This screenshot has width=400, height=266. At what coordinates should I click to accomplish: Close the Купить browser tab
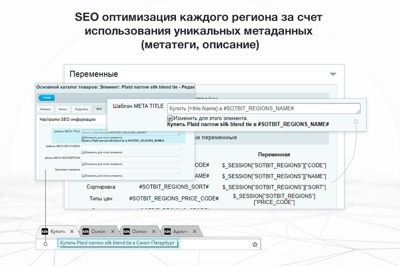(x=72, y=231)
